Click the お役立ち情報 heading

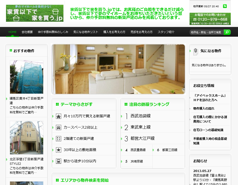pyautogui.click(x=204, y=86)
